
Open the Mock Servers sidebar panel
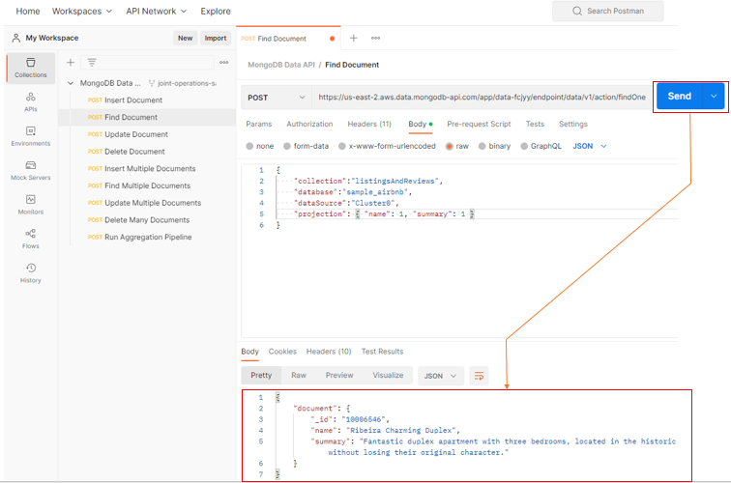tap(31, 170)
